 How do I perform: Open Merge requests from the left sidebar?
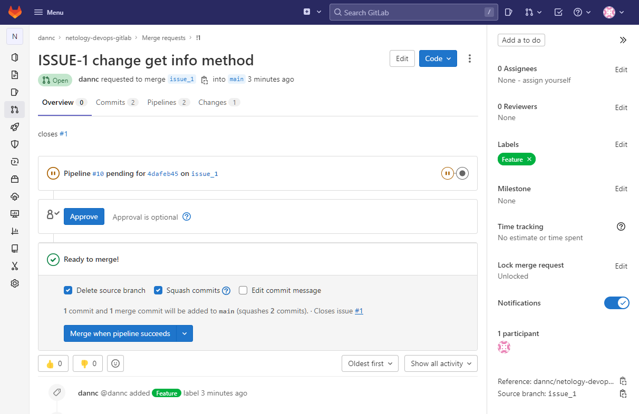[x=15, y=110]
